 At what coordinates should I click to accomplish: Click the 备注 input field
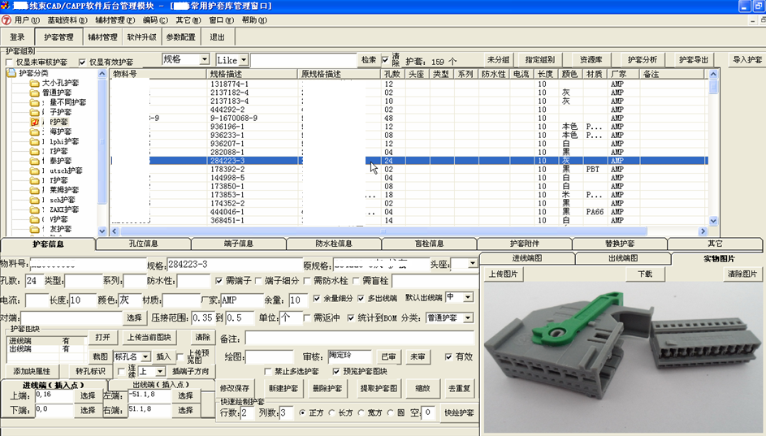(360, 339)
